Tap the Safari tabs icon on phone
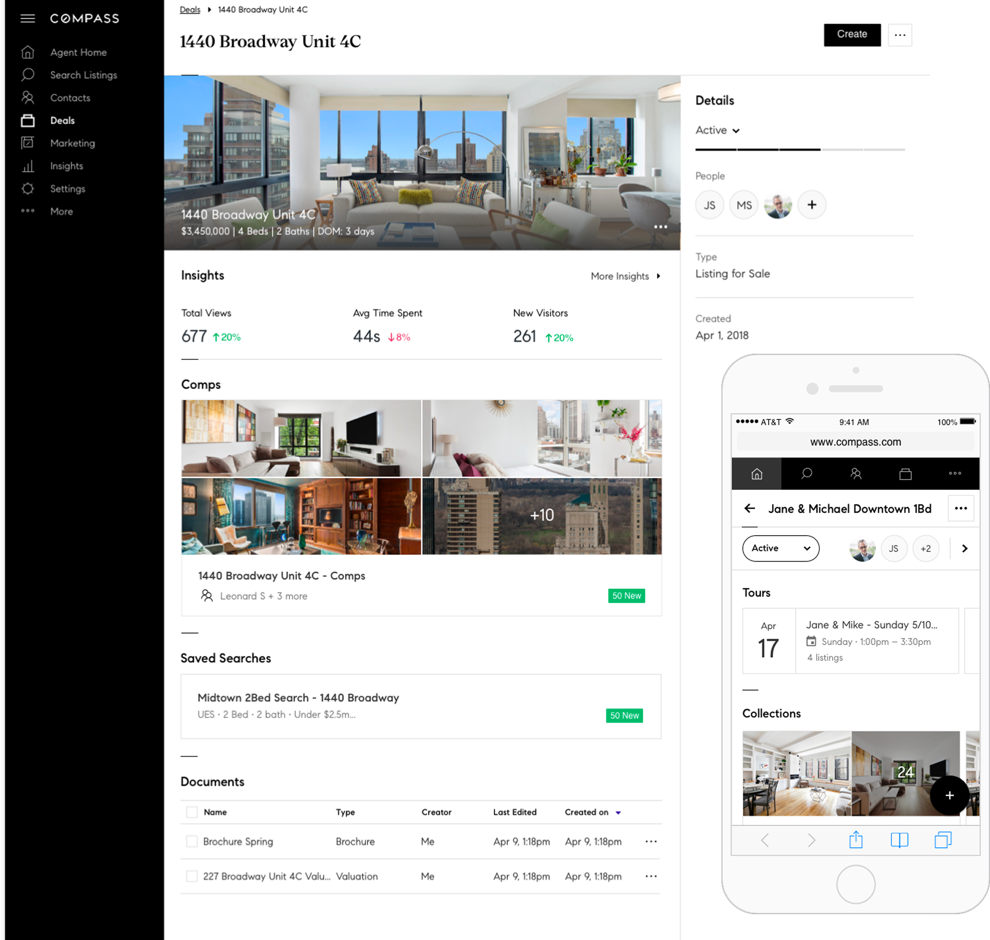Image resolution: width=990 pixels, height=940 pixels. [x=943, y=840]
